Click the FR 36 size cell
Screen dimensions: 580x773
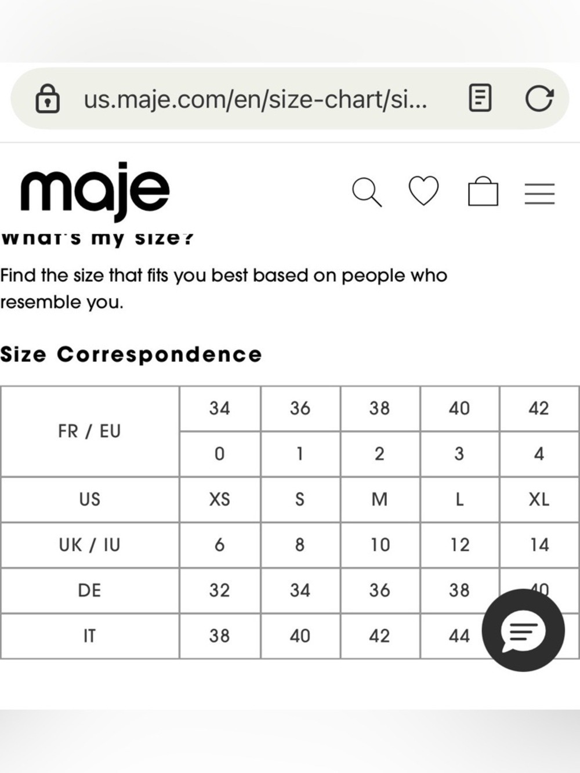(x=300, y=408)
